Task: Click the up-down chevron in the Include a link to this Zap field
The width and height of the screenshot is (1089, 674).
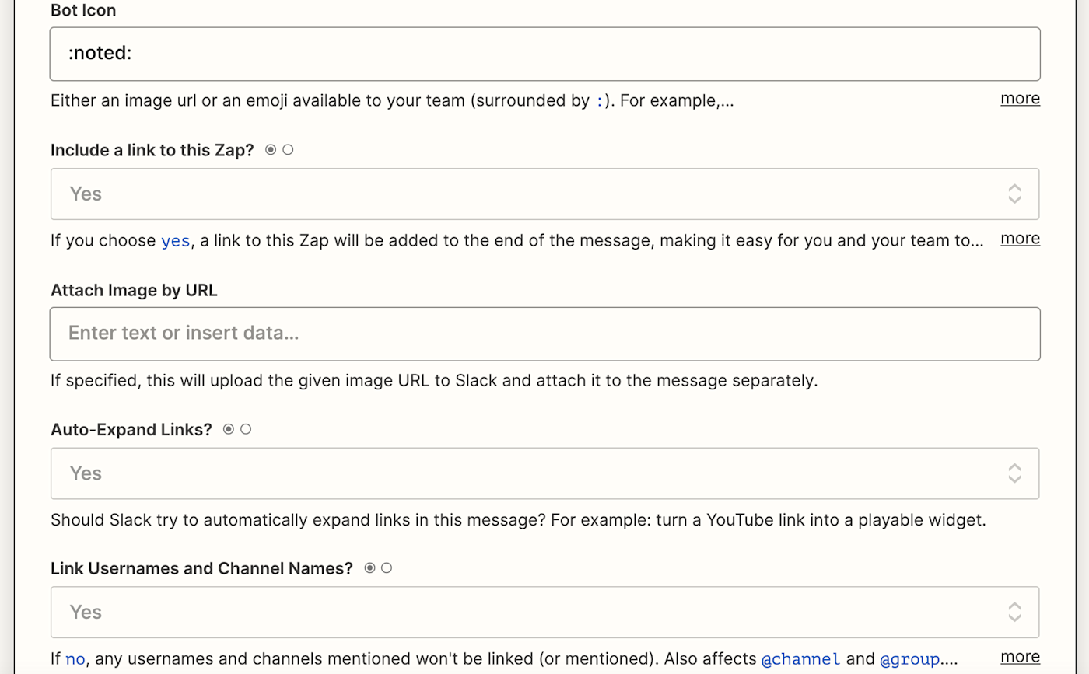Action: [1014, 194]
